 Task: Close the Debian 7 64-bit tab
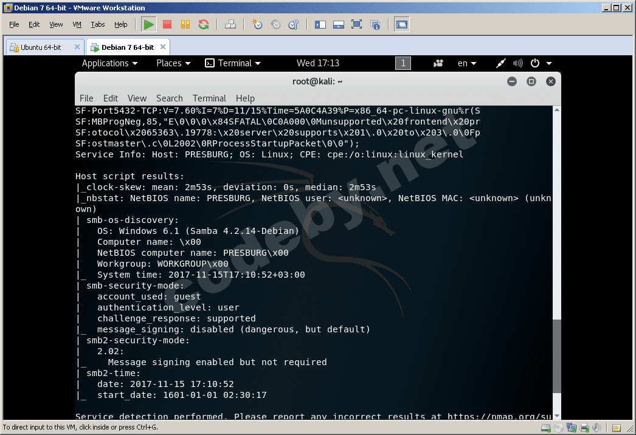[x=163, y=47]
